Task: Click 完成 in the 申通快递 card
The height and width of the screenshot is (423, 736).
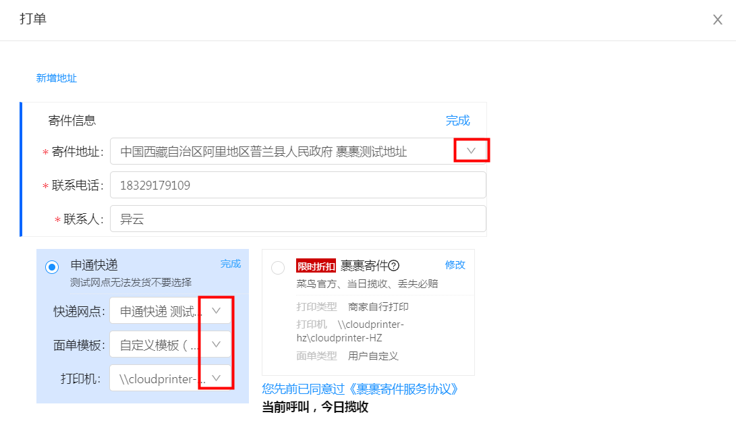Action: 230,264
